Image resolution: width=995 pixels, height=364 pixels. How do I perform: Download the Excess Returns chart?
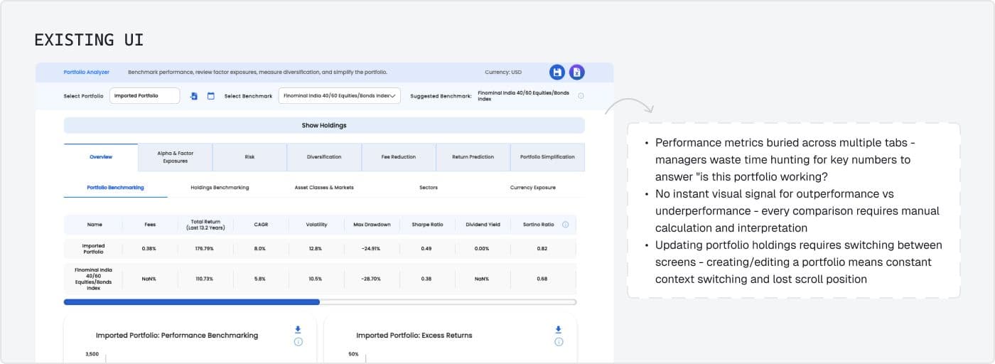point(559,329)
